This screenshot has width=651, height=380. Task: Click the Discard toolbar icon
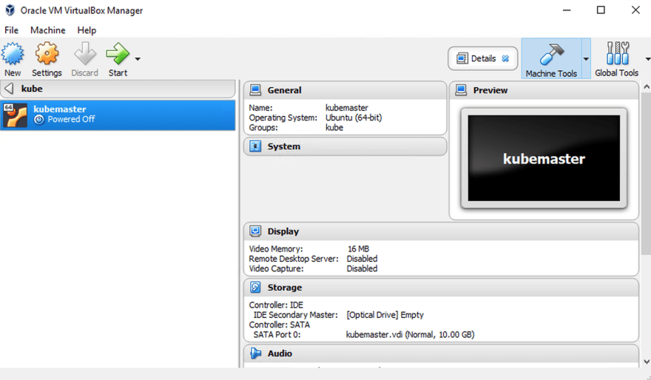pos(84,53)
